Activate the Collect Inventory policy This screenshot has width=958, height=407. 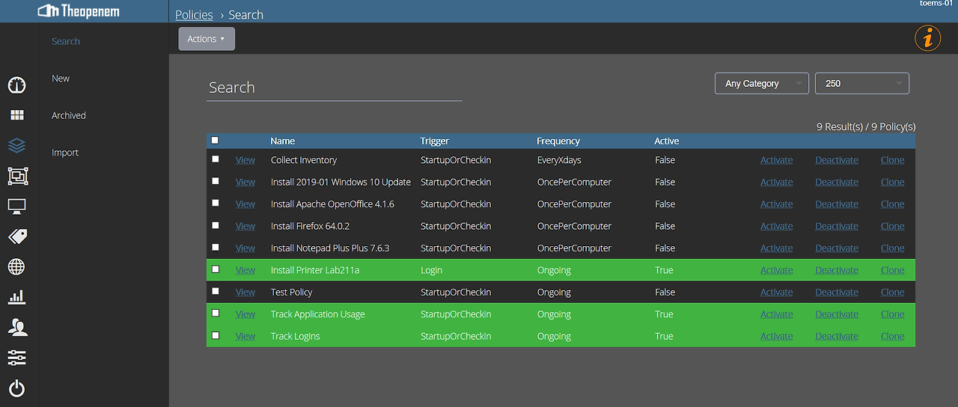[777, 160]
